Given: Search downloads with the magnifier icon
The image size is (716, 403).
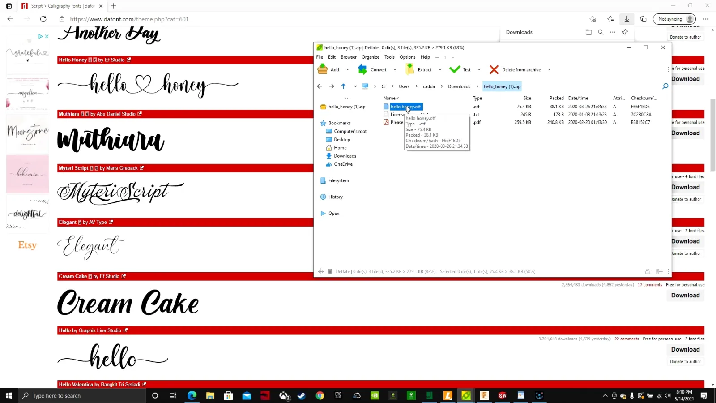Looking at the screenshot, I should [601, 32].
